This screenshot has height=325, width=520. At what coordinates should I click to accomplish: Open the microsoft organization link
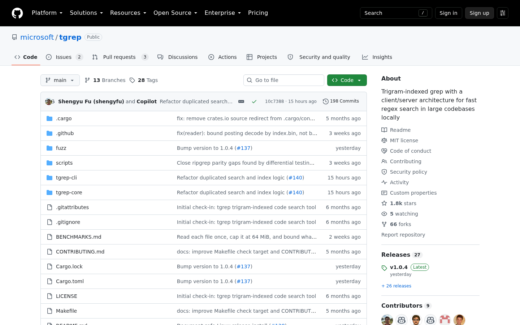pos(37,37)
